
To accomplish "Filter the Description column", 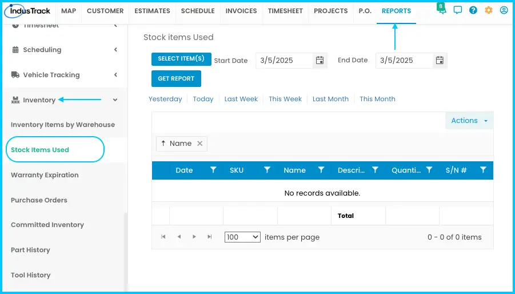I will (x=375, y=170).
